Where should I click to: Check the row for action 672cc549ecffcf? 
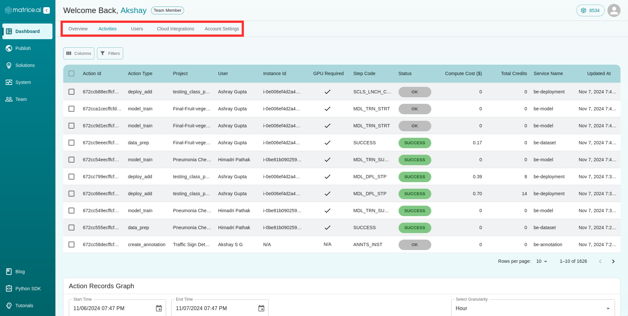point(71,211)
